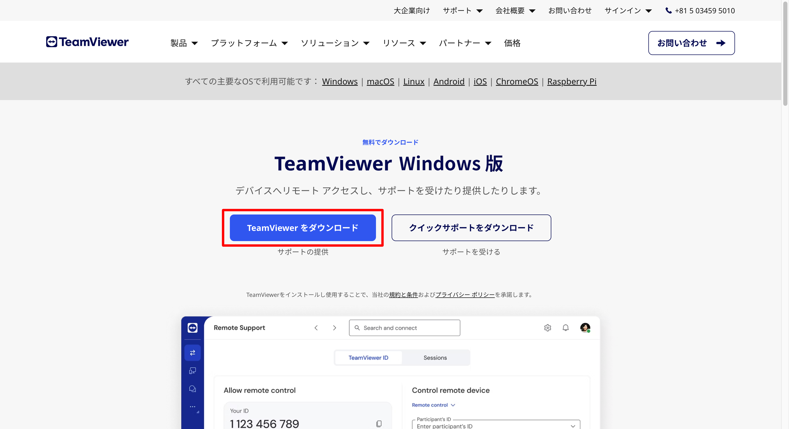Open the macOS download link
Viewport: 789px width, 429px height.
point(380,81)
